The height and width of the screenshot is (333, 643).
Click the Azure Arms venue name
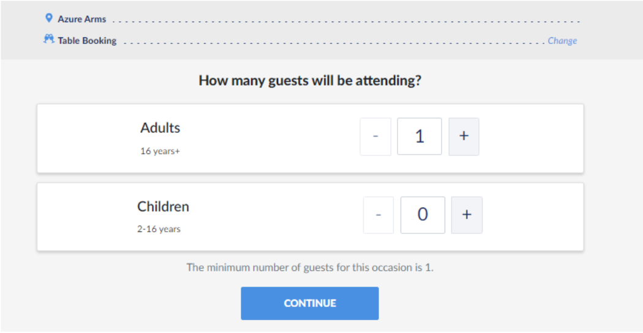tap(81, 19)
